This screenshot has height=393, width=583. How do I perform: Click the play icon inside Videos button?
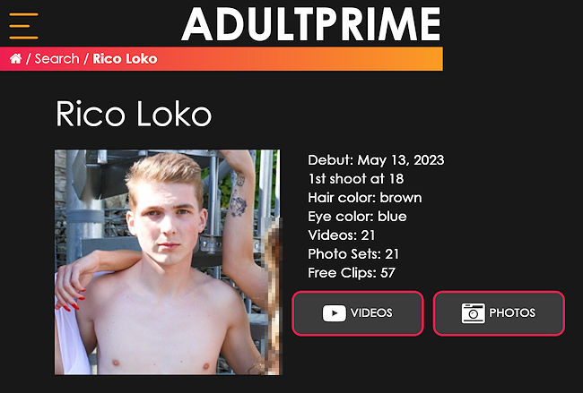[x=334, y=313]
